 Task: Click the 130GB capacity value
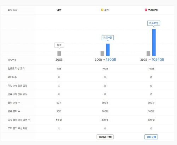(x=111, y=60)
